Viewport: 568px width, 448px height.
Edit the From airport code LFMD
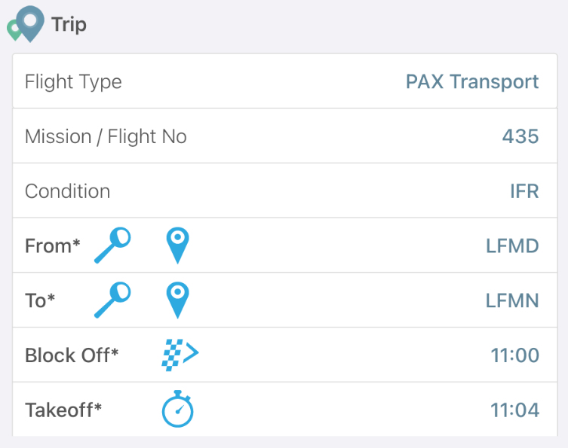pyautogui.click(x=512, y=246)
